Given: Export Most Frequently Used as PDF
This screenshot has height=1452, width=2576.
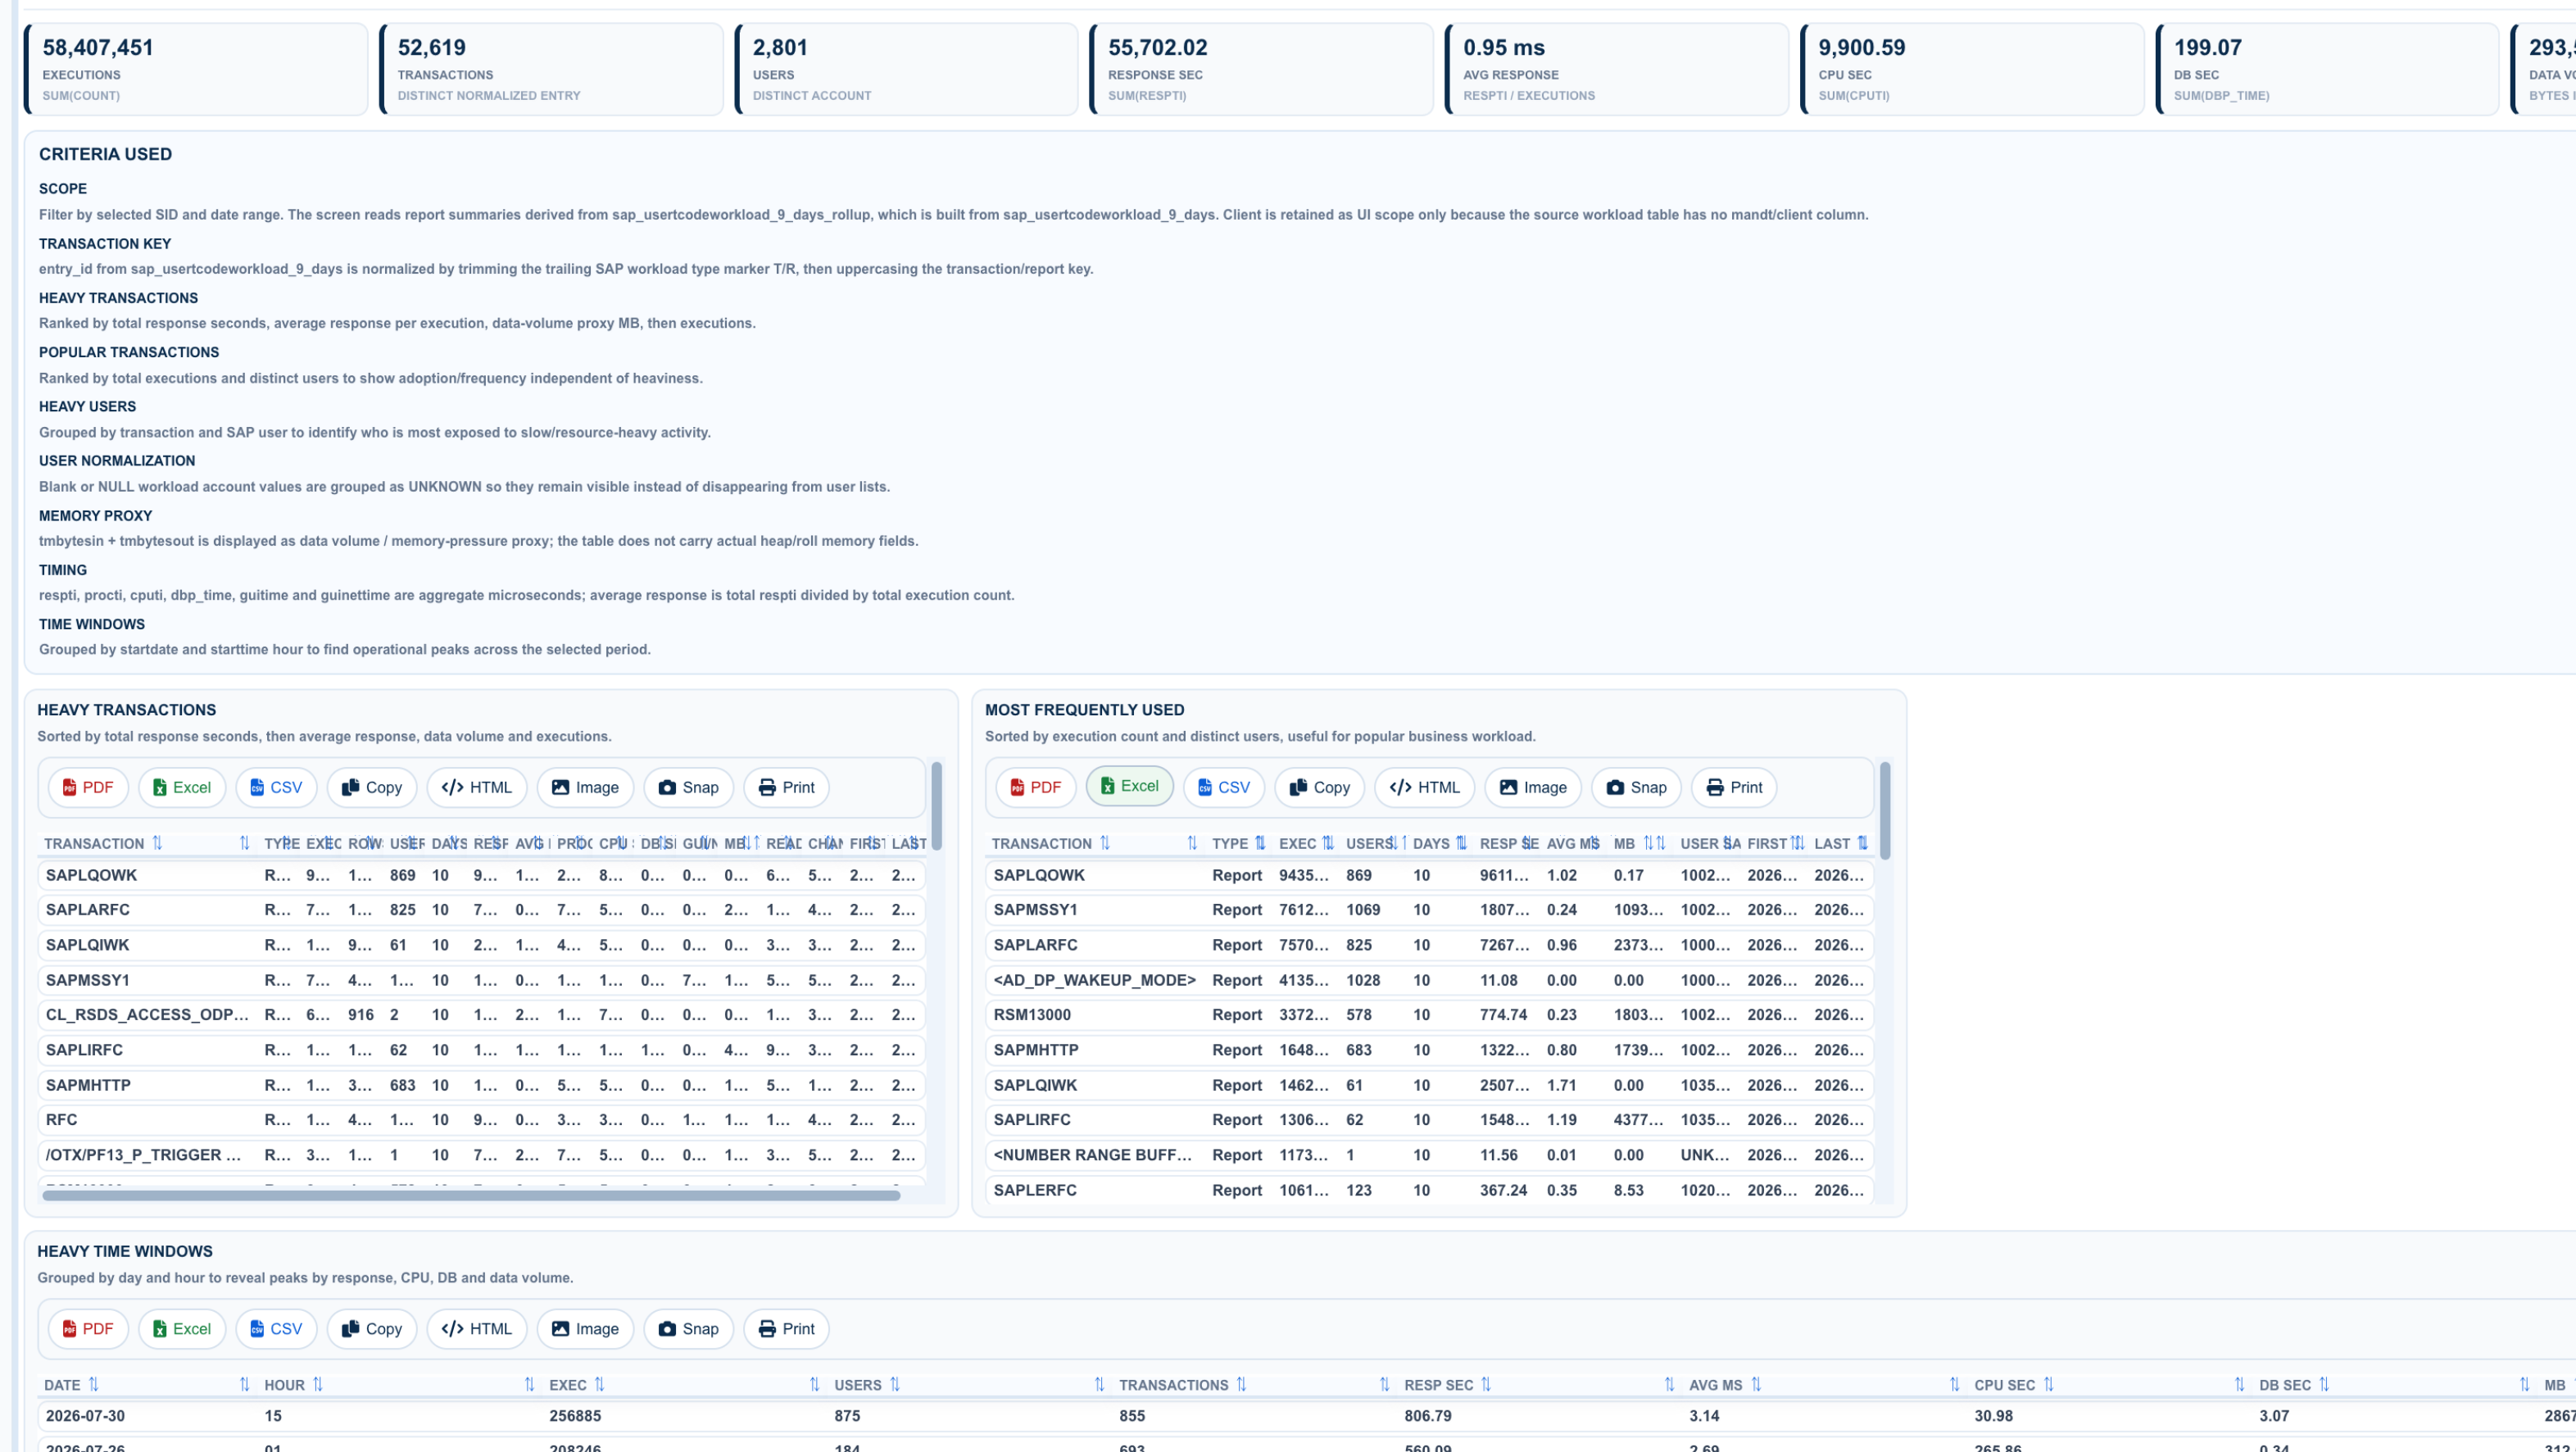Looking at the screenshot, I should click(x=1036, y=787).
